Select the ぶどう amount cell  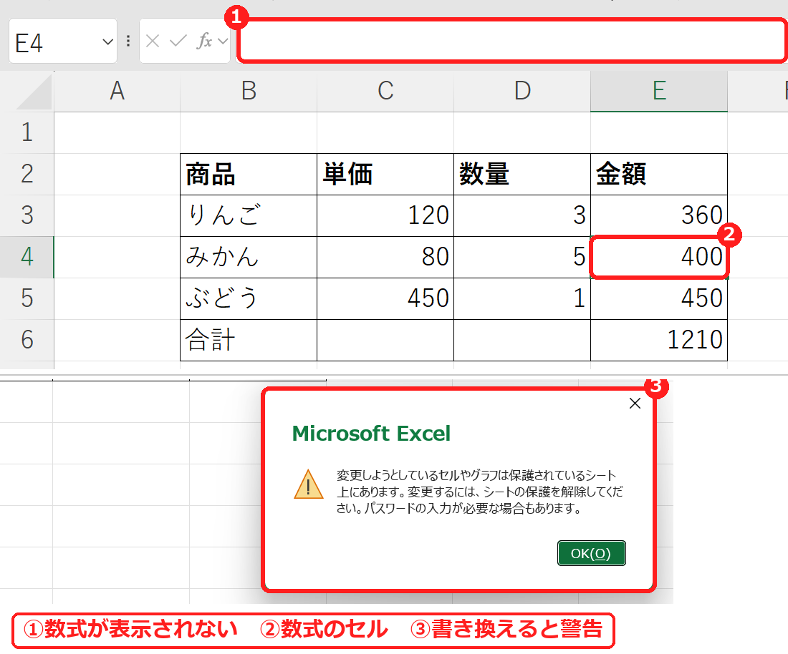[x=659, y=298]
